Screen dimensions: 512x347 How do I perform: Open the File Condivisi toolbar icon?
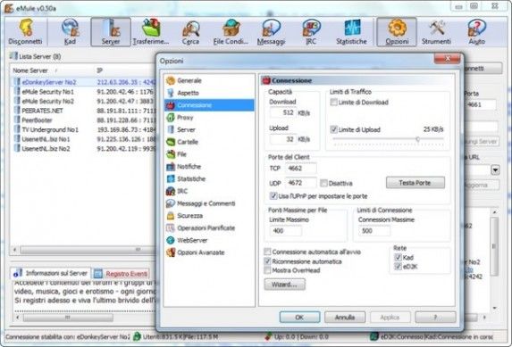pyautogui.click(x=231, y=31)
